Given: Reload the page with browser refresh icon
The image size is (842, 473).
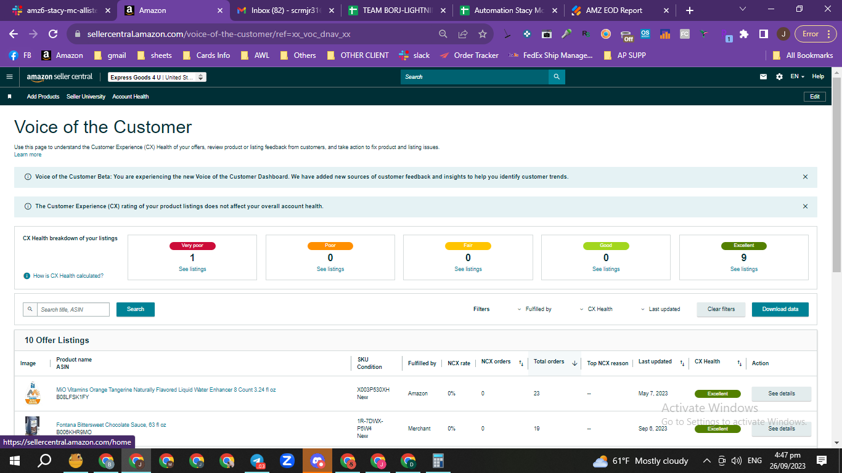Looking at the screenshot, I should (53, 34).
